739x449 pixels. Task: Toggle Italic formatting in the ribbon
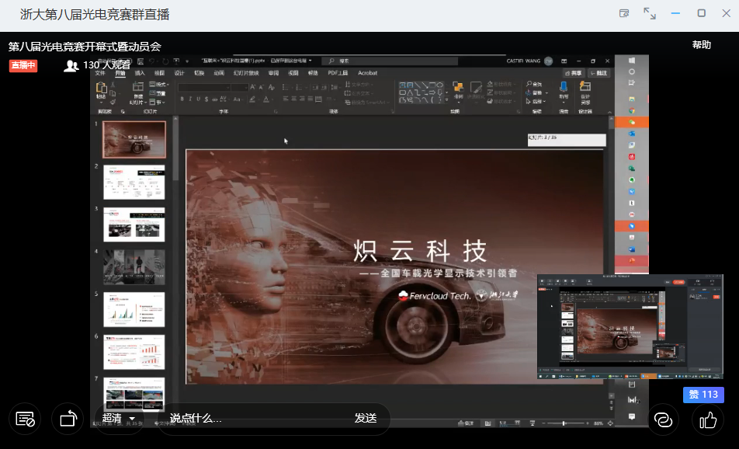(x=190, y=99)
